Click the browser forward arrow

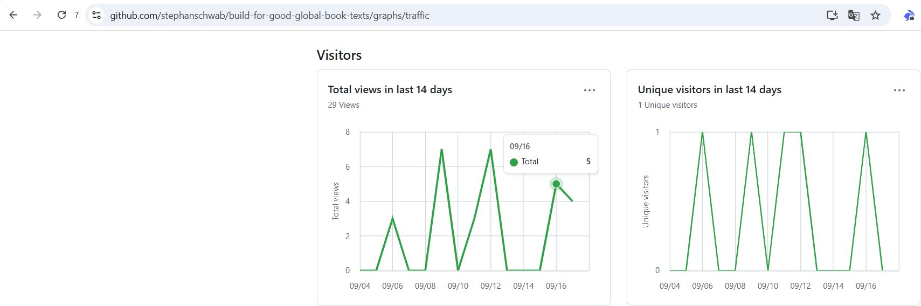click(37, 15)
